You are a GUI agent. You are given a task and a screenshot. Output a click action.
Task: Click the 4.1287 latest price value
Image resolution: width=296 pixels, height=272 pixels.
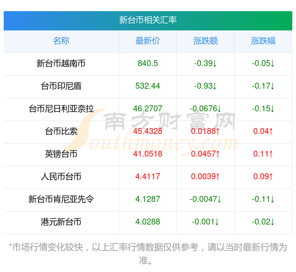(148, 199)
